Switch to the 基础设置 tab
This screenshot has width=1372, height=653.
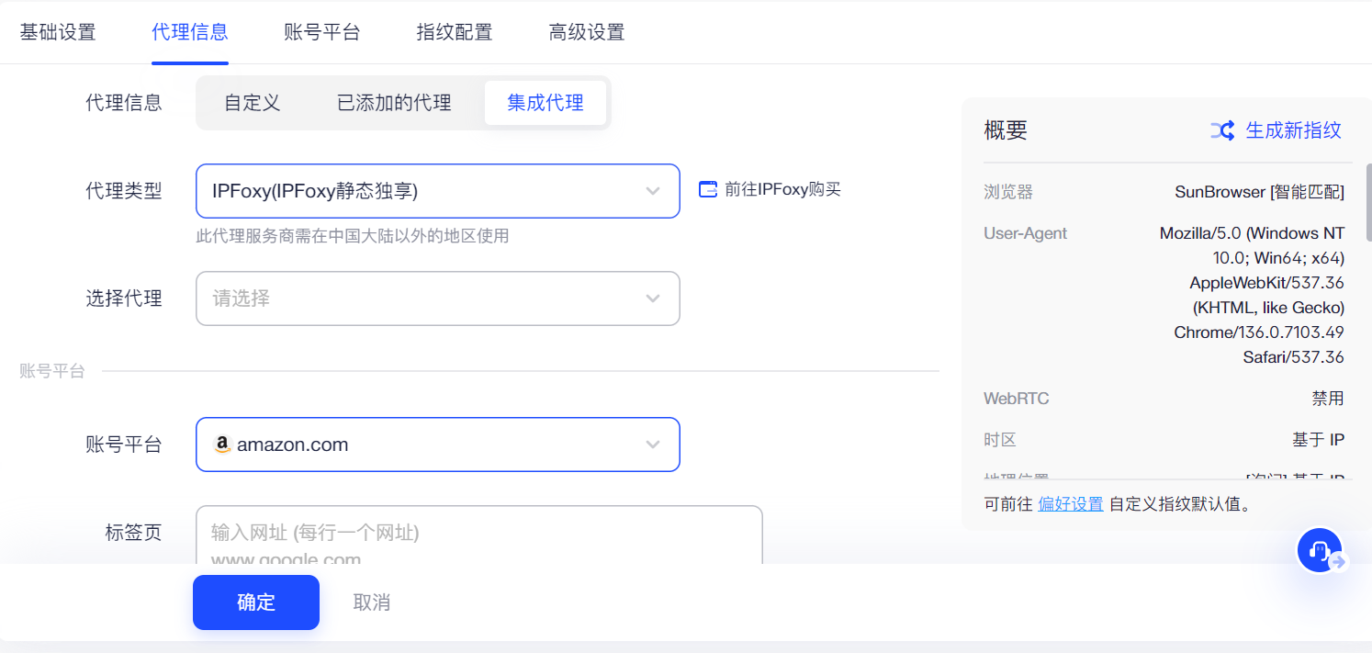click(x=57, y=30)
